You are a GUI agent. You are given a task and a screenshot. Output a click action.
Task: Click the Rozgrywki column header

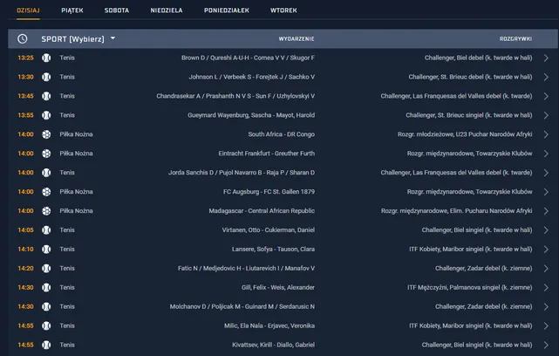516,39
